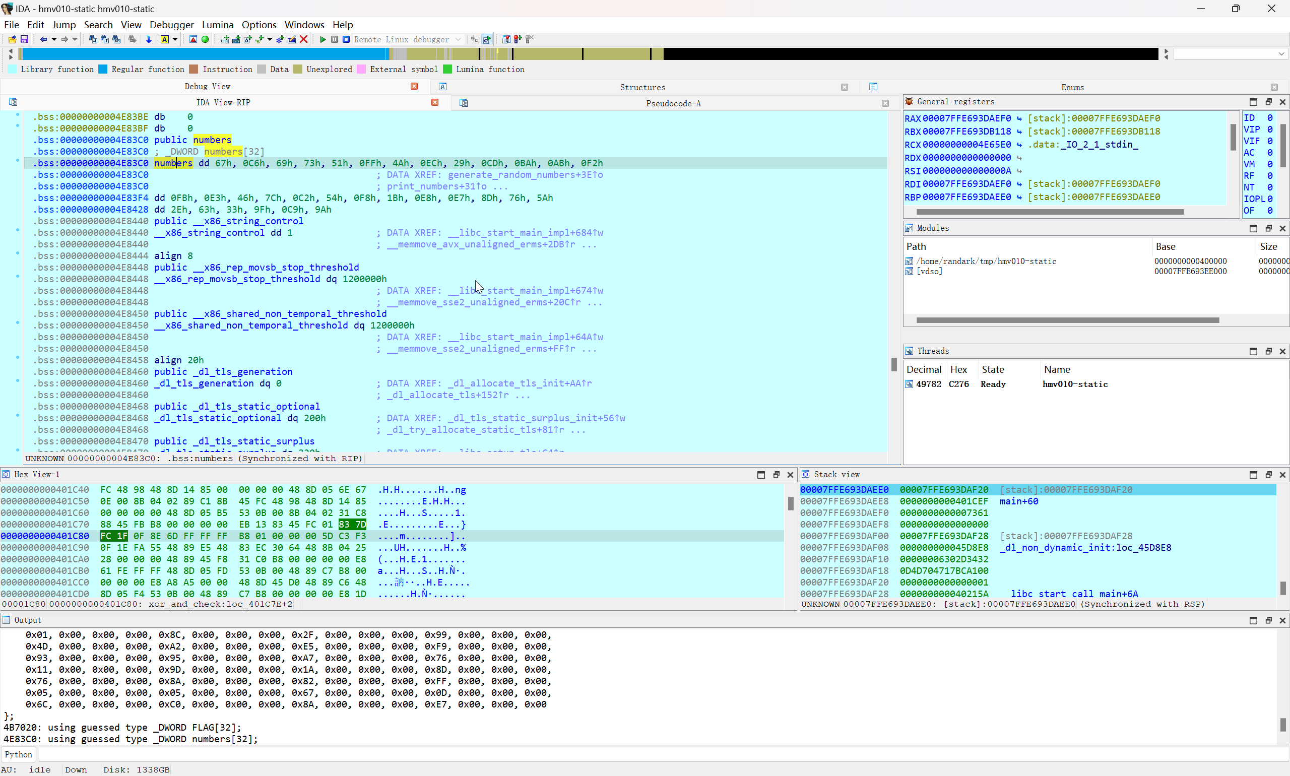Click the Save database icon

tap(24, 39)
